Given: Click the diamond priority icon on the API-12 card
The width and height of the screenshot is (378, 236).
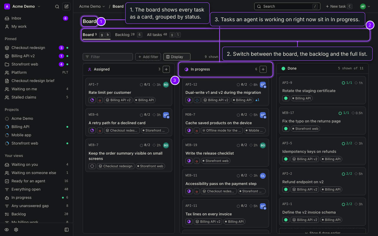Looking at the screenshot, I should click(197, 100).
